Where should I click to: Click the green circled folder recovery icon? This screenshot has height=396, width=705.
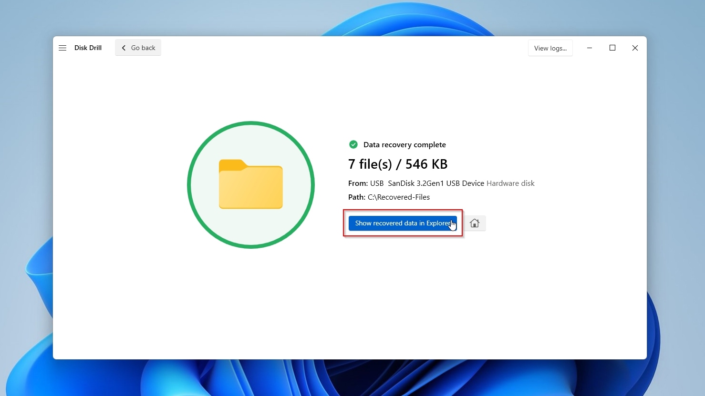pyautogui.click(x=250, y=185)
